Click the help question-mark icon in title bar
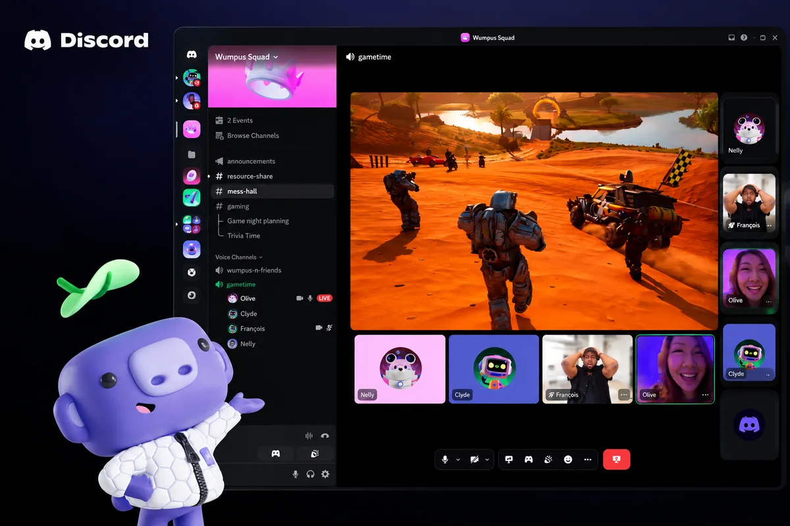The image size is (790, 526). point(744,37)
